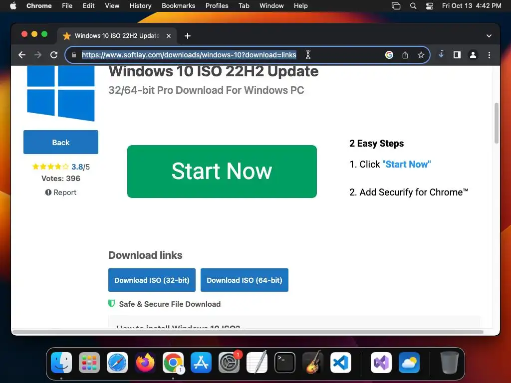This screenshot has width=511, height=383.
Task: Click the green Start Now button
Action: point(222,172)
